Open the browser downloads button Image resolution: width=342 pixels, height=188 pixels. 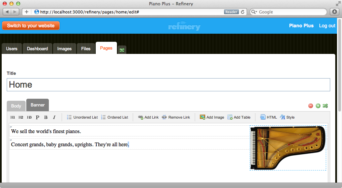pos(334,12)
